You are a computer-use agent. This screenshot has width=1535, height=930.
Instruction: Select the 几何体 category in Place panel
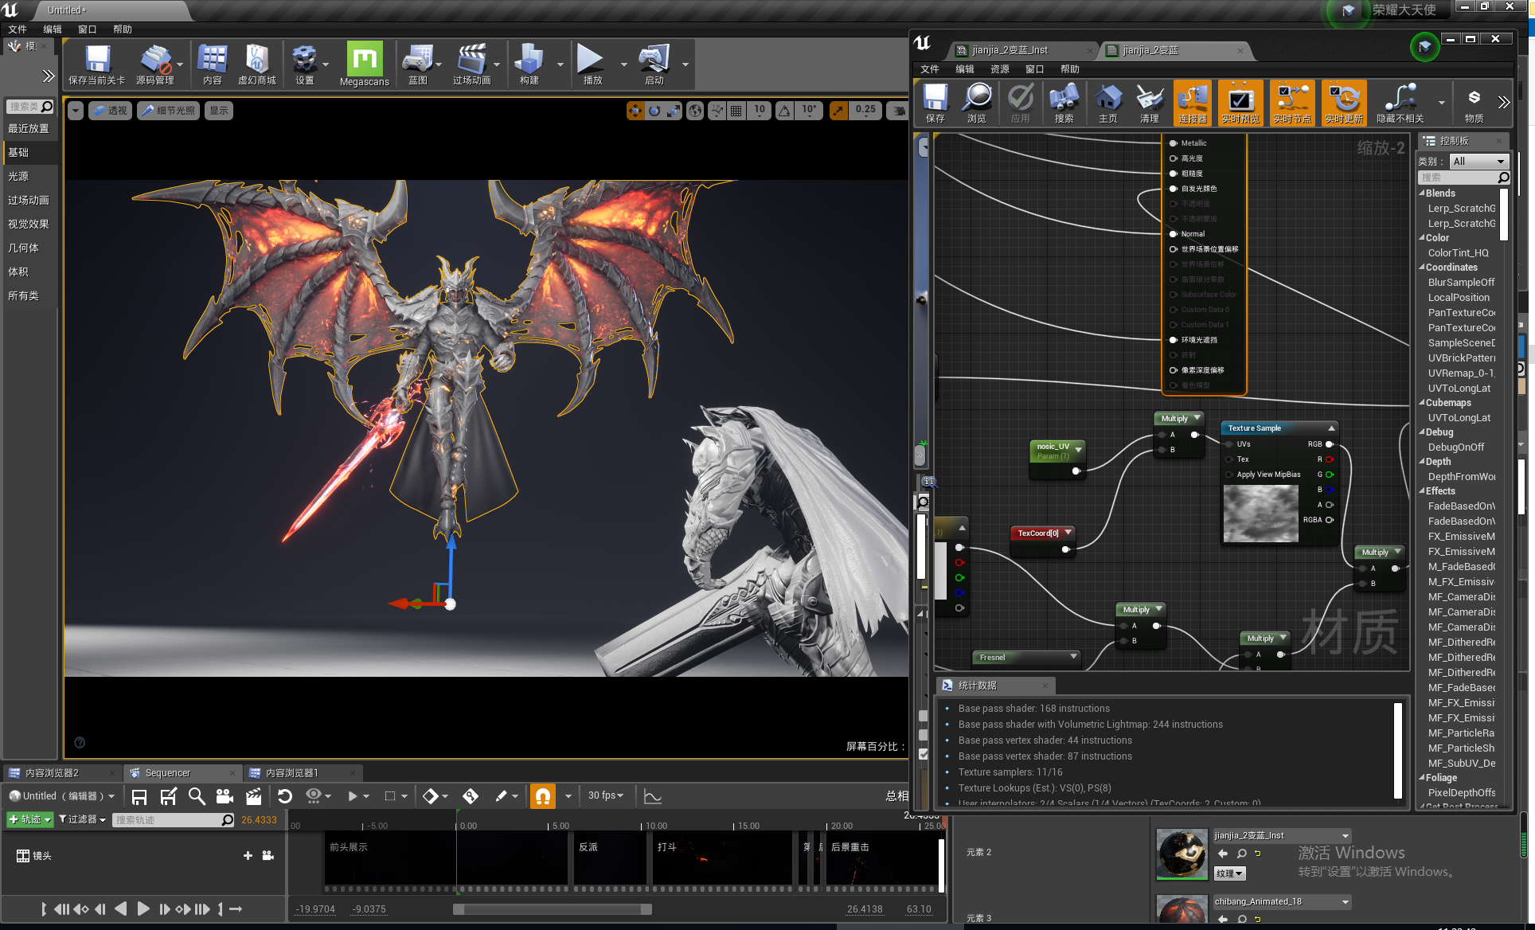pyautogui.click(x=30, y=248)
